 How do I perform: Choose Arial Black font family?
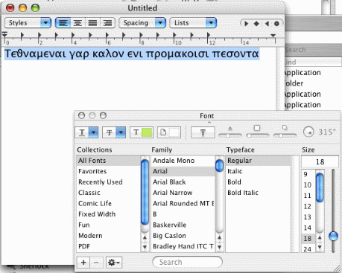tap(183, 182)
